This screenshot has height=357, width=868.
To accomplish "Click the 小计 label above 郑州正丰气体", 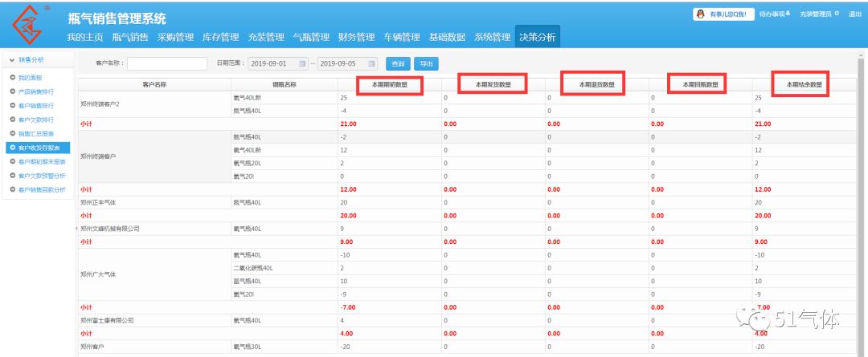I will tap(86, 189).
